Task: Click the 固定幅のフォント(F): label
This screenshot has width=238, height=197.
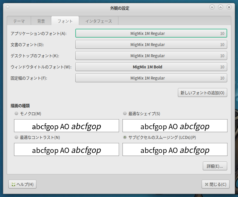Action: pos(29,78)
